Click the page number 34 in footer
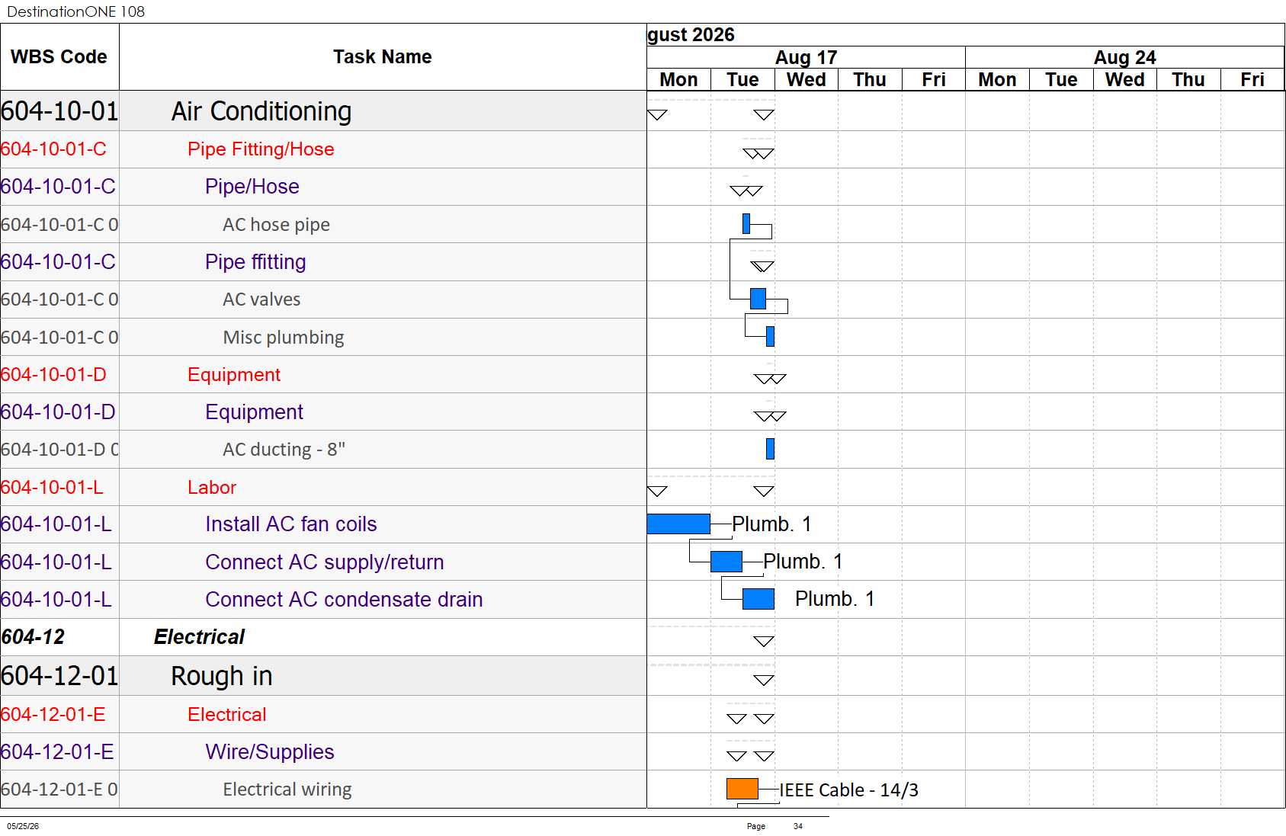The image size is (1286, 836). 798,826
